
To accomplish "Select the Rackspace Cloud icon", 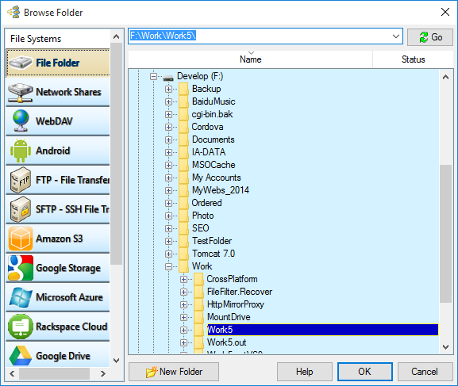I will click(x=21, y=327).
